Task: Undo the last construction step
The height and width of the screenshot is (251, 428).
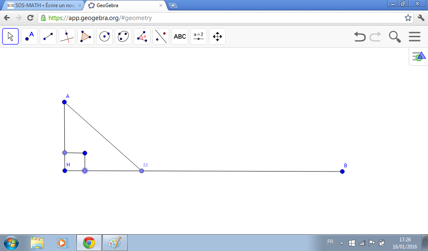Action: tap(359, 37)
